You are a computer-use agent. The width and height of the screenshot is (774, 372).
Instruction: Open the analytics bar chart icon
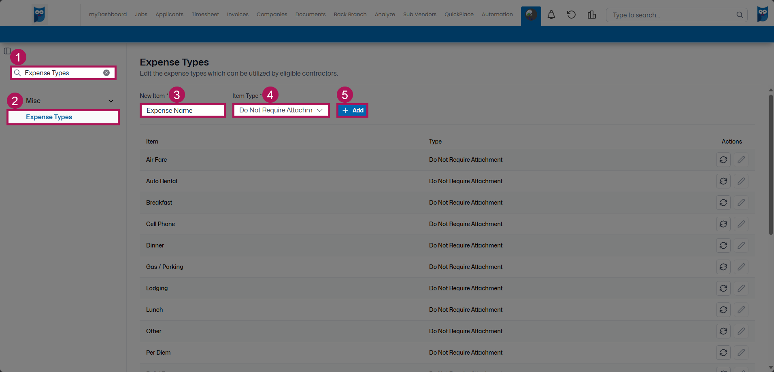coord(591,15)
